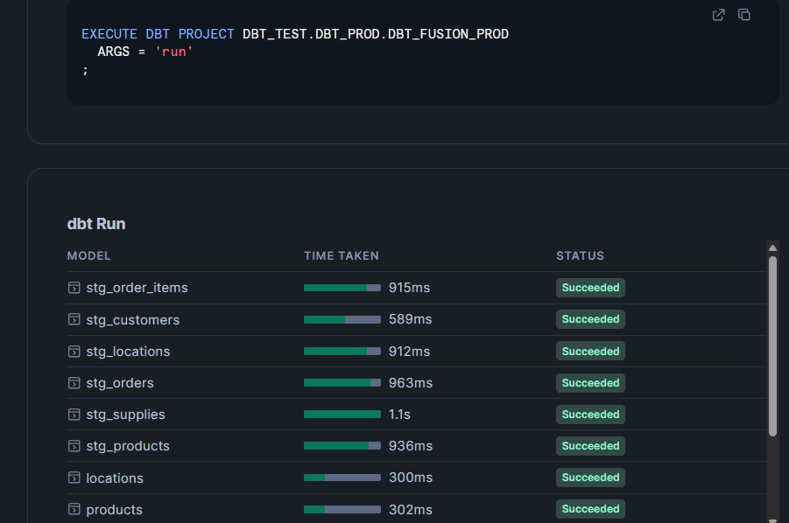Click the Succeeded badge for locations row

pyautogui.click(x=590, y=478)
